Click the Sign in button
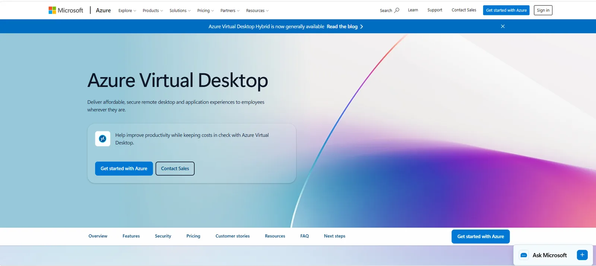The width and height of the screenshot is (596, 266). [x=543, y=10]
